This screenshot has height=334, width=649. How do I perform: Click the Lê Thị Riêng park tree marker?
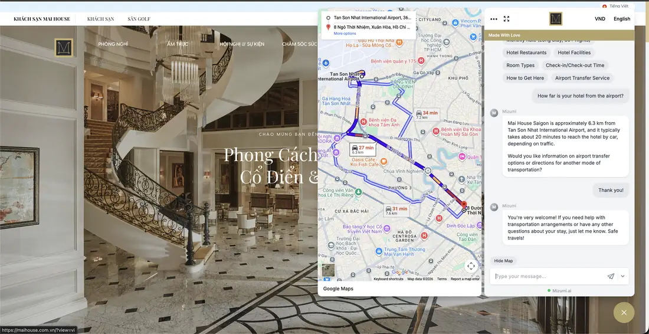[359, 192]
